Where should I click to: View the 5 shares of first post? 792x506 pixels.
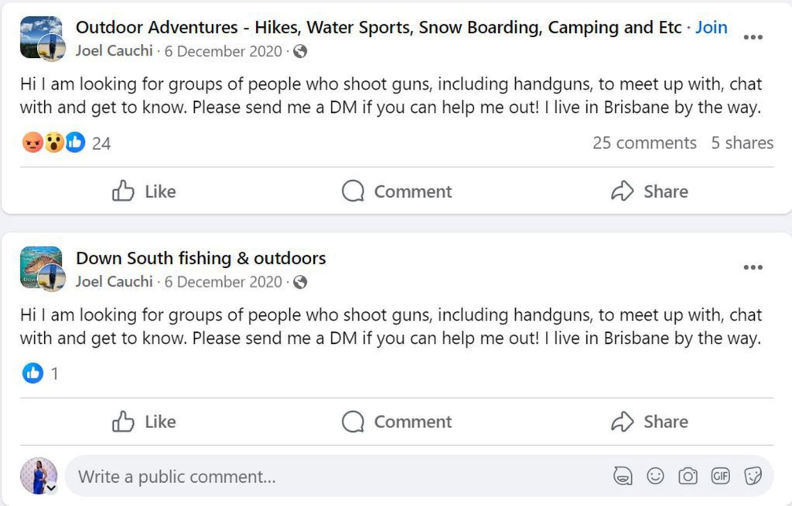pyautogui.click(x=742, y=143)
